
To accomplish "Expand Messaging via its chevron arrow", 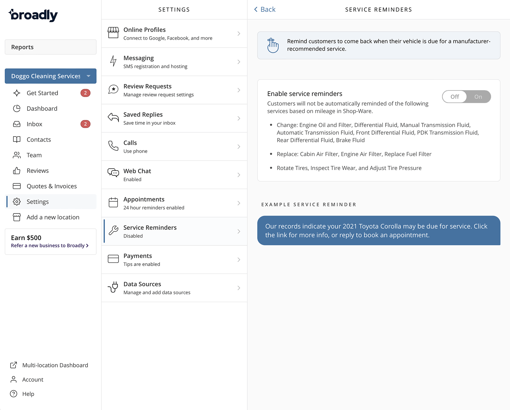I will pos(239,62).
